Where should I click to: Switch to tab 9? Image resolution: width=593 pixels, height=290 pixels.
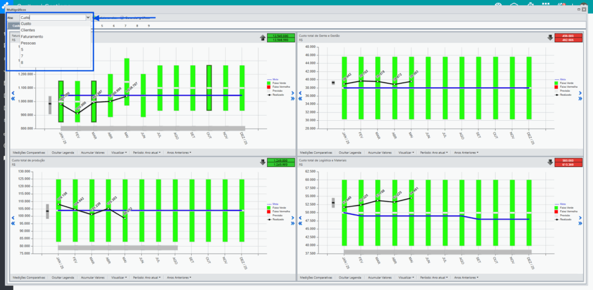point(149,25)
